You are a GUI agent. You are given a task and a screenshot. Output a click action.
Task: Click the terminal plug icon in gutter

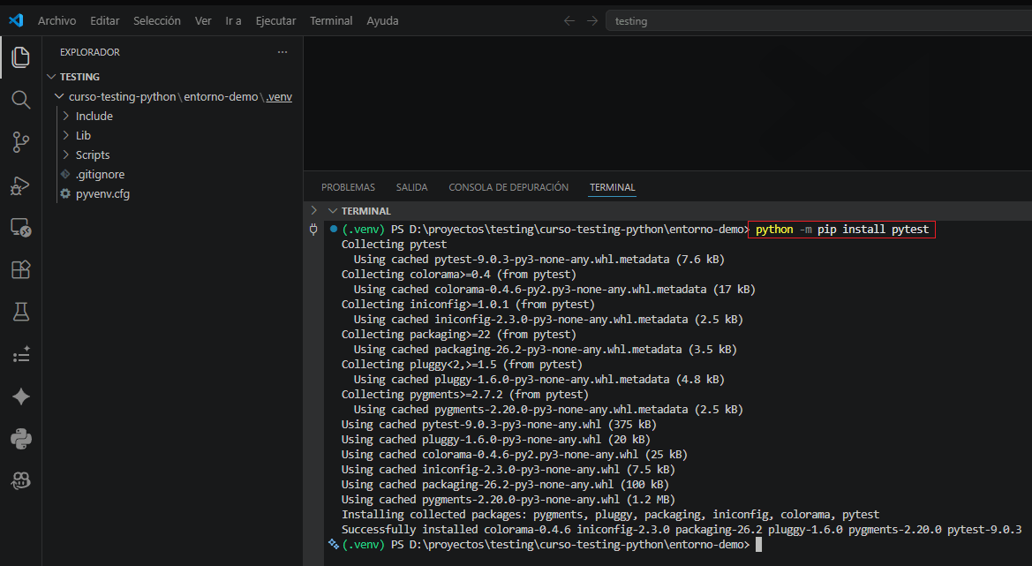(x=314, y=229)
